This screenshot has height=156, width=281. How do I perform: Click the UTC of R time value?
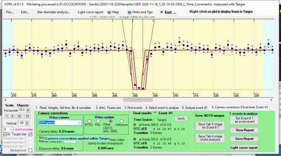pyautogui.click(x=169, y=143)
